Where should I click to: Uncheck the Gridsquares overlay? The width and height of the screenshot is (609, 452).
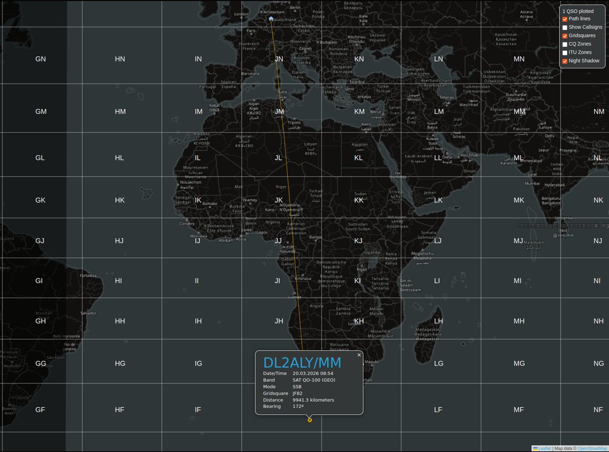565,36
